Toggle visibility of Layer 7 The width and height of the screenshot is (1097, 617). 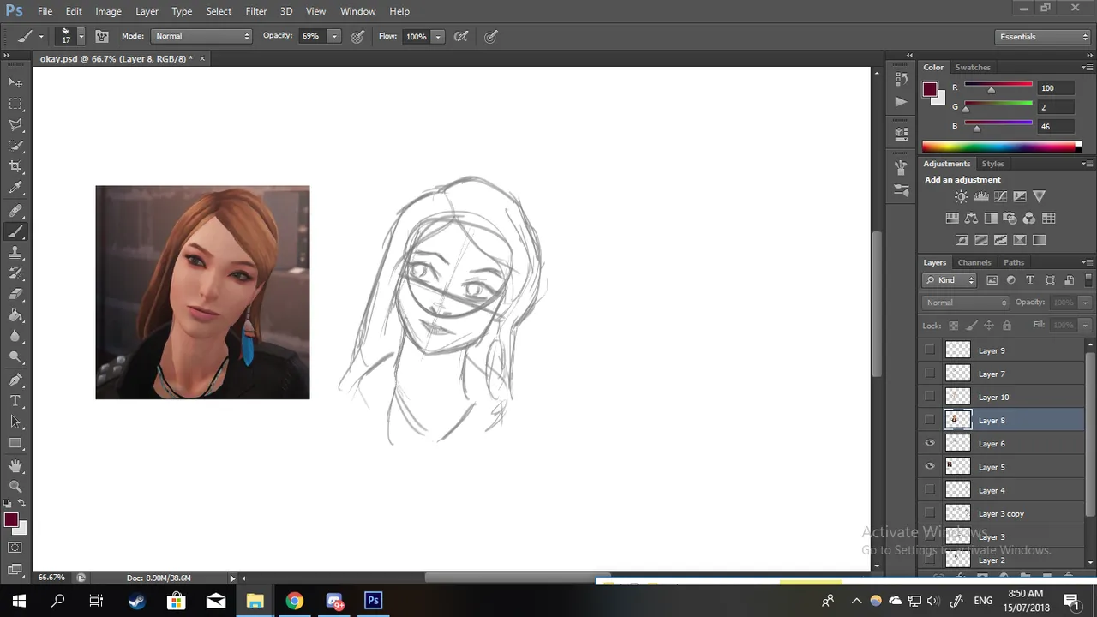click(x=930, y=374)
